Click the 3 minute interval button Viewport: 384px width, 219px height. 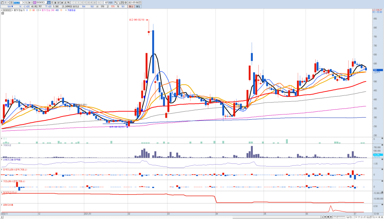pos(76,2)
